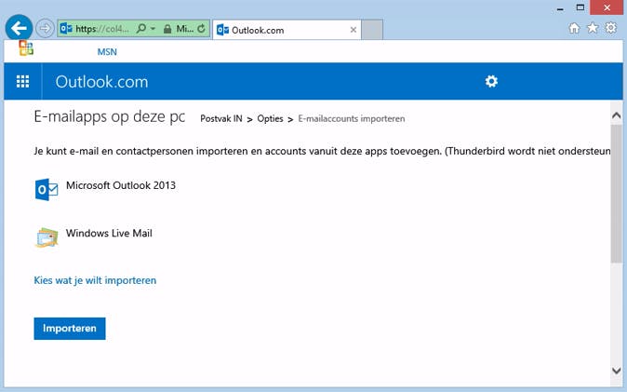Screen dimensions: 627x392
Task: Click the scrollbar down arrow
Action: coord(616,371)
